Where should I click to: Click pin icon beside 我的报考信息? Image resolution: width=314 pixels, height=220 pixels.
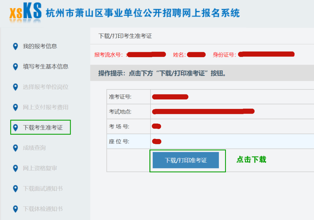click(15, 46)
